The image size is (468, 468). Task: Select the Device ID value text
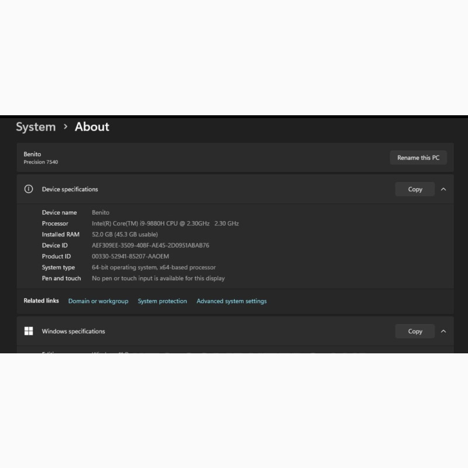(x=150, y=245)
